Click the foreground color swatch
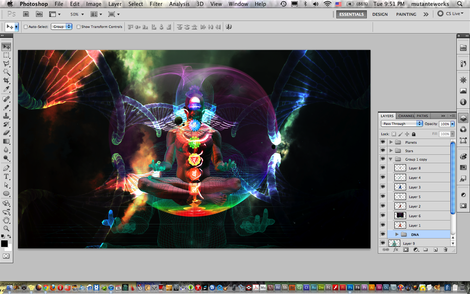This screenshot has height=294, width=470. 4,244
